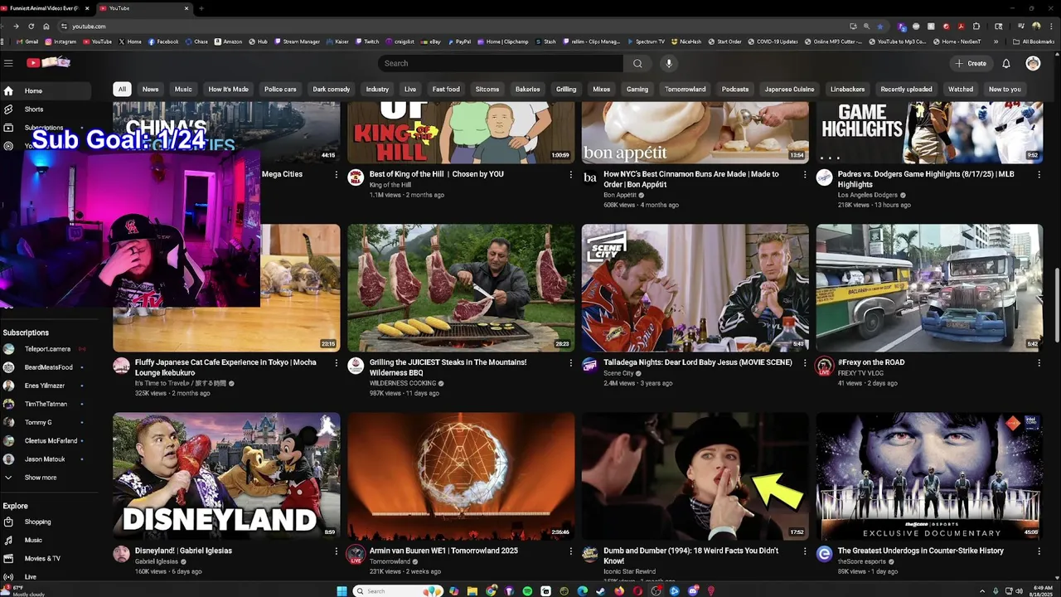Screen dimensions: 1061x597
Task: Select the Police cars filter chip
Action: [280, 90]
